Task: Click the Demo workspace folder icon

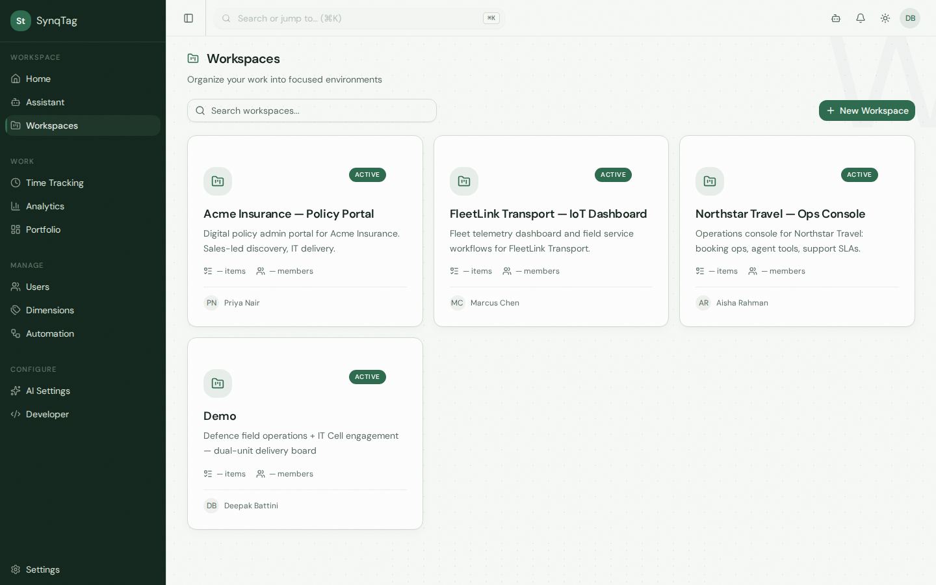Action: (218, 383)
